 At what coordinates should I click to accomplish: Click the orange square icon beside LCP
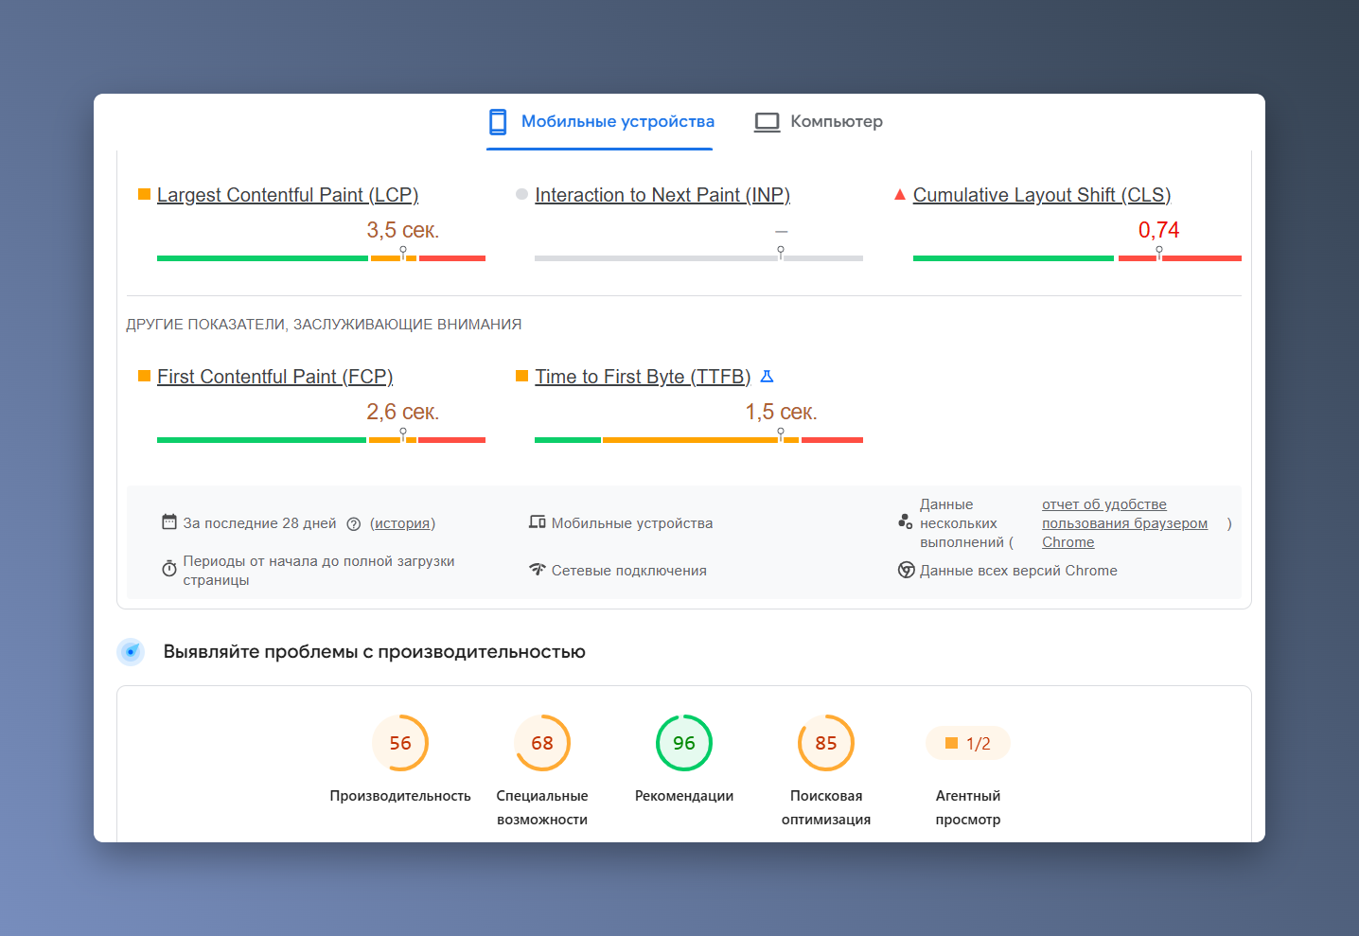coord(144,194)
